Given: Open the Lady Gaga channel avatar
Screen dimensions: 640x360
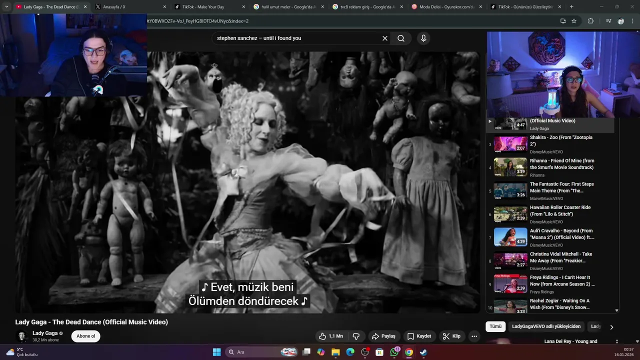Looking at the screenshot, I should pyautogui.click(x=22, y=336).
